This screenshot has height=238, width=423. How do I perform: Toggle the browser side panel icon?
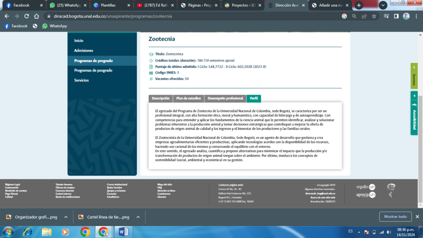(396, 16)
